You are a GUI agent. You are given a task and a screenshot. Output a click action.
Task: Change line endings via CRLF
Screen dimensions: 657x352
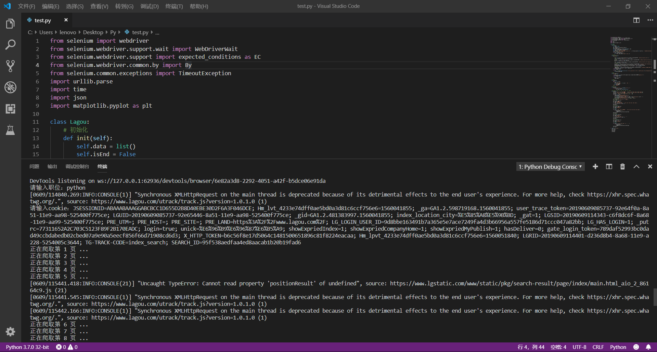(x=598, y=347)
